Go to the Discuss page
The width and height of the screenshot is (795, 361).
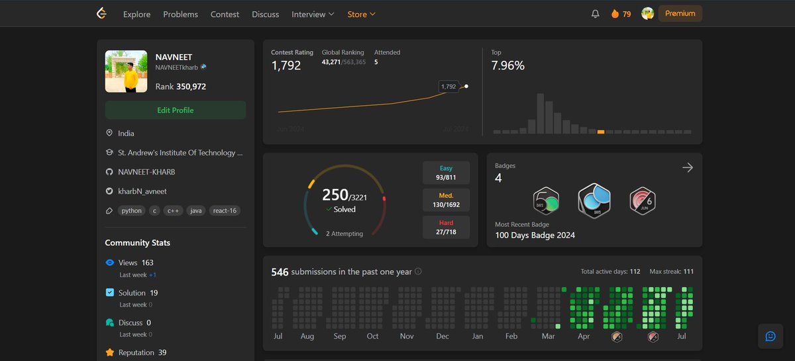tap(265, 14)
